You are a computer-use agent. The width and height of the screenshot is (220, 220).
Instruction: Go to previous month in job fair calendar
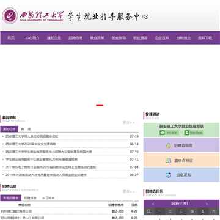click(153, 204)
